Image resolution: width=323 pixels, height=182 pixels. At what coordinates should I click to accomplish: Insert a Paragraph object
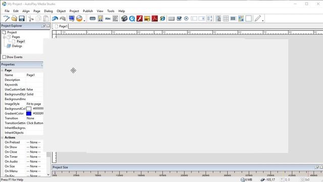tap(116, 19)
